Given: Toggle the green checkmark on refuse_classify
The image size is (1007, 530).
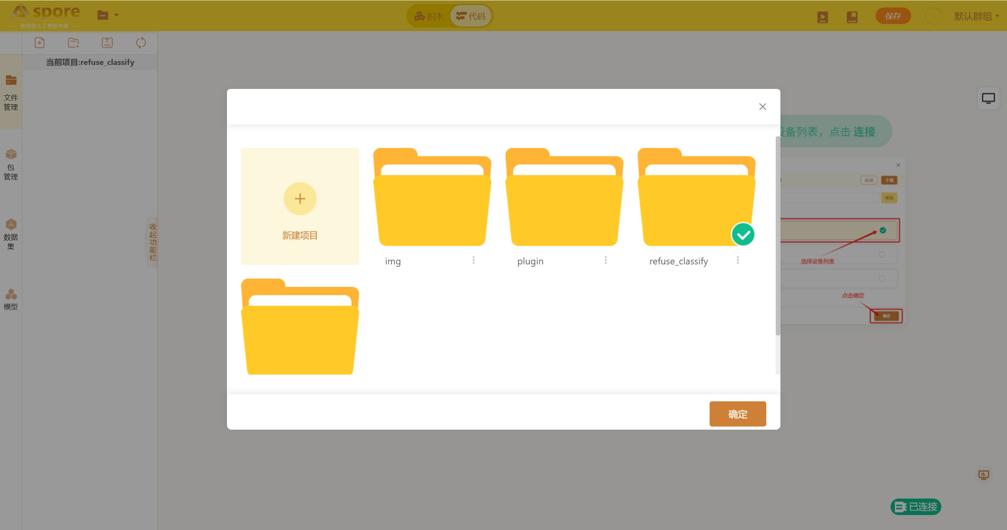Looking at the screenshot, I should point(743,235).
